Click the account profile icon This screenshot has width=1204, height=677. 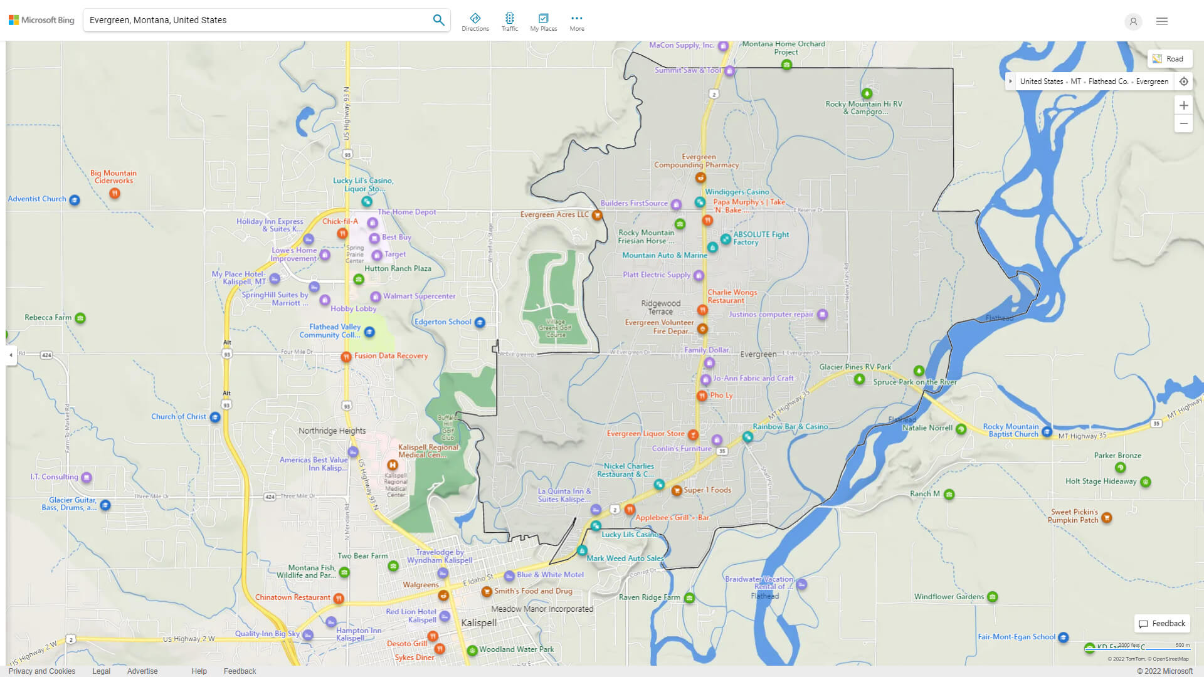[1133, 21]
